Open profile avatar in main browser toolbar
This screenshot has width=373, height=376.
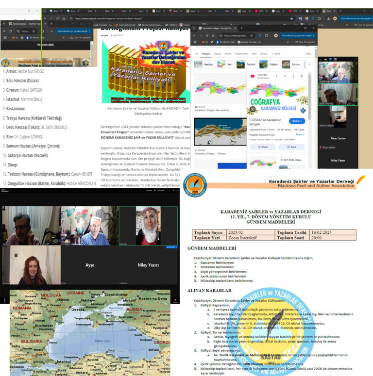click(x=335, y=18)
